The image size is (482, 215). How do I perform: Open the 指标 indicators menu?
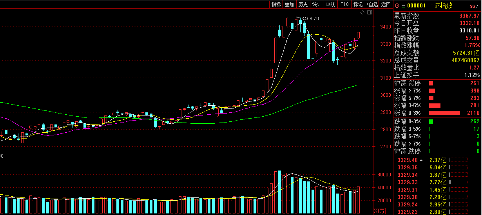point(276,4)
